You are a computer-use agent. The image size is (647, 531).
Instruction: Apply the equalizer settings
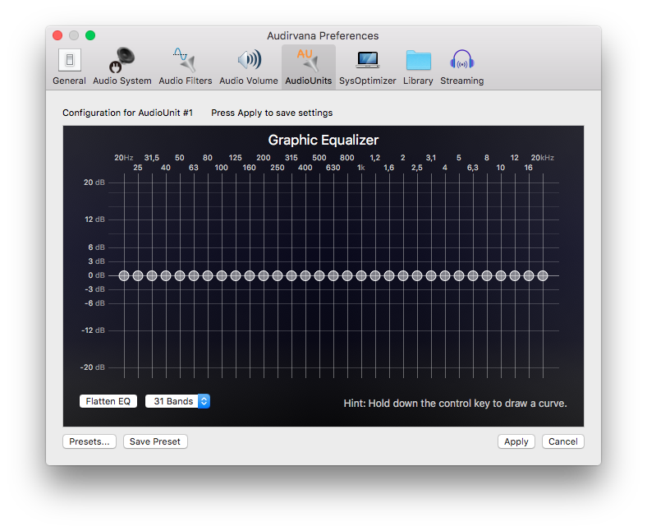(x=516, y=441)
